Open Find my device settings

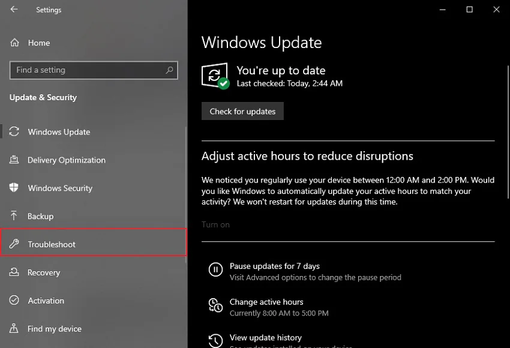pos(94,328)
